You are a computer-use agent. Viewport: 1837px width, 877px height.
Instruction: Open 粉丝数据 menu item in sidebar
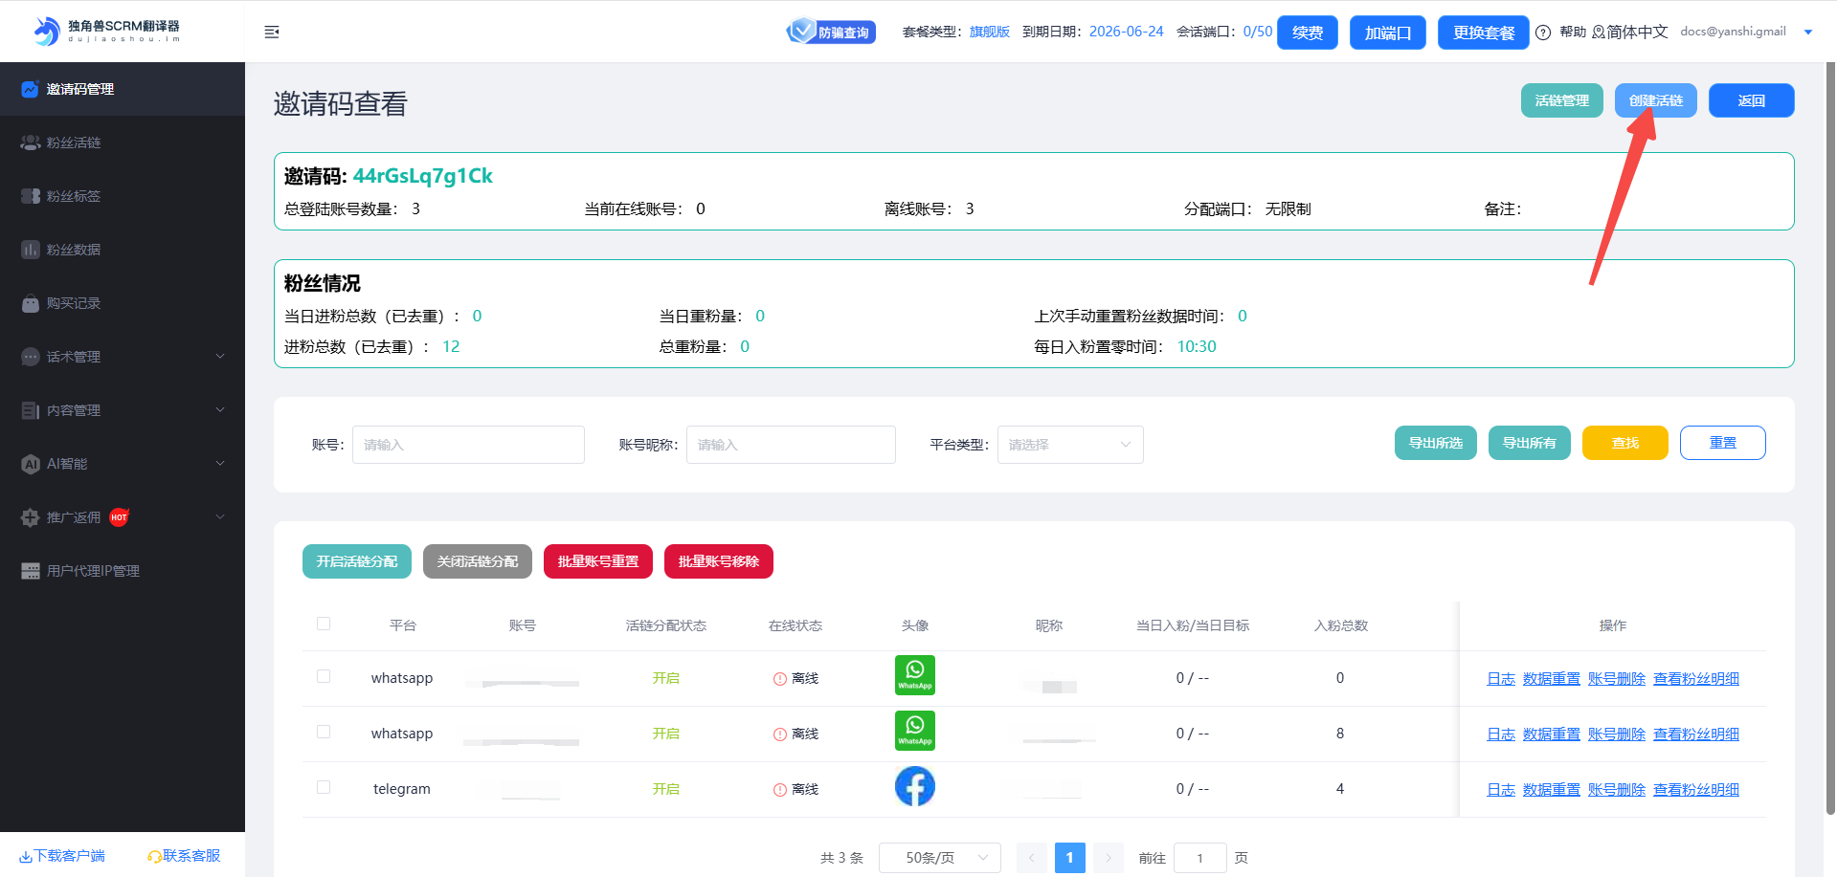[74, 250]
